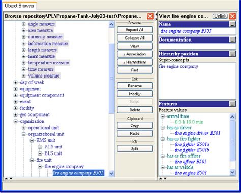
Task: Click the Unlink button
Action: [x=220, y=16]
